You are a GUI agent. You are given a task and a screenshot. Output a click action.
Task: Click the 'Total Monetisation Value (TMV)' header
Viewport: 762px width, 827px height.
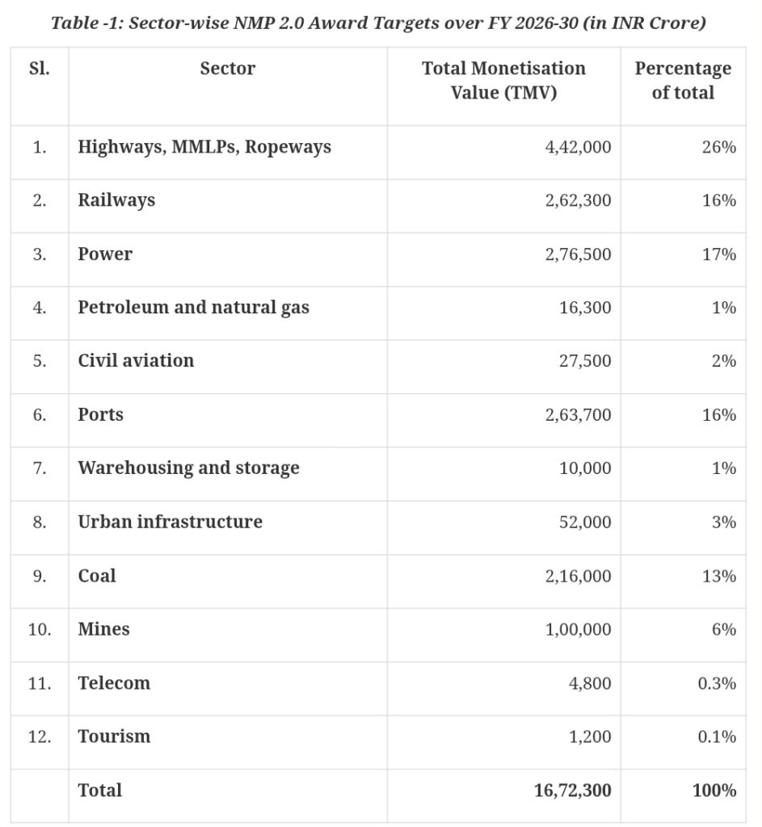pos(503,81)
